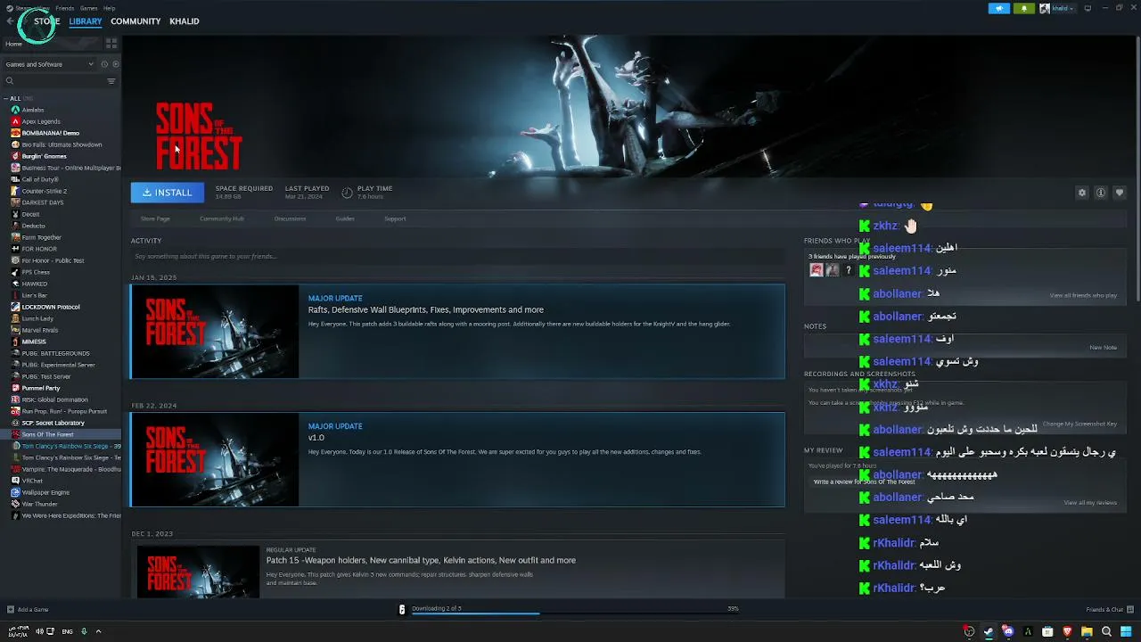Image resolution: width=1141 pixels, height=642 pixels.
Task: Switch to the COMMUNITY tab
Action: click(x=135, y=21)
